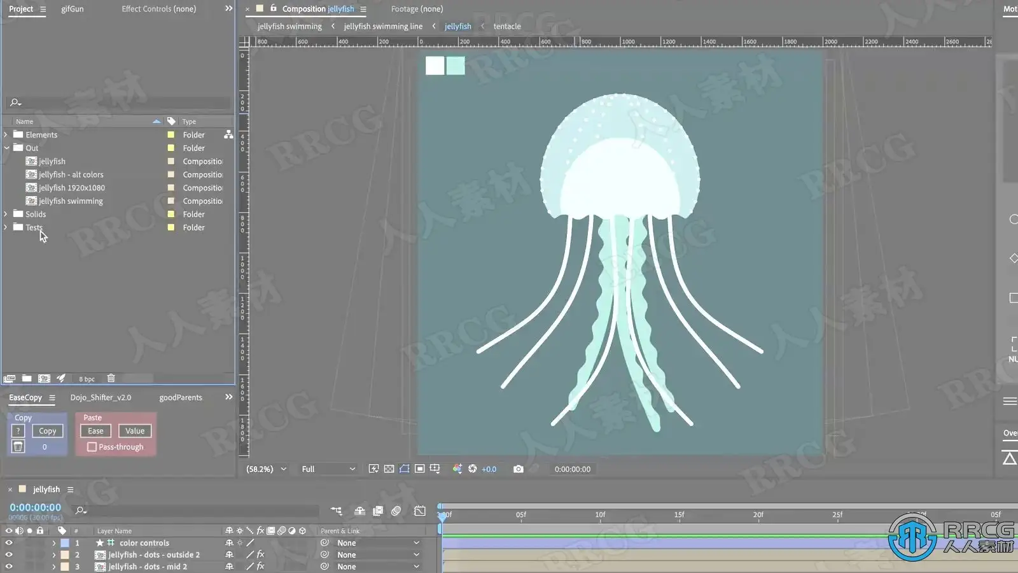Delete selected project items with trash icon
This screenshot has height=573, width=1018.
pos(111,378)
